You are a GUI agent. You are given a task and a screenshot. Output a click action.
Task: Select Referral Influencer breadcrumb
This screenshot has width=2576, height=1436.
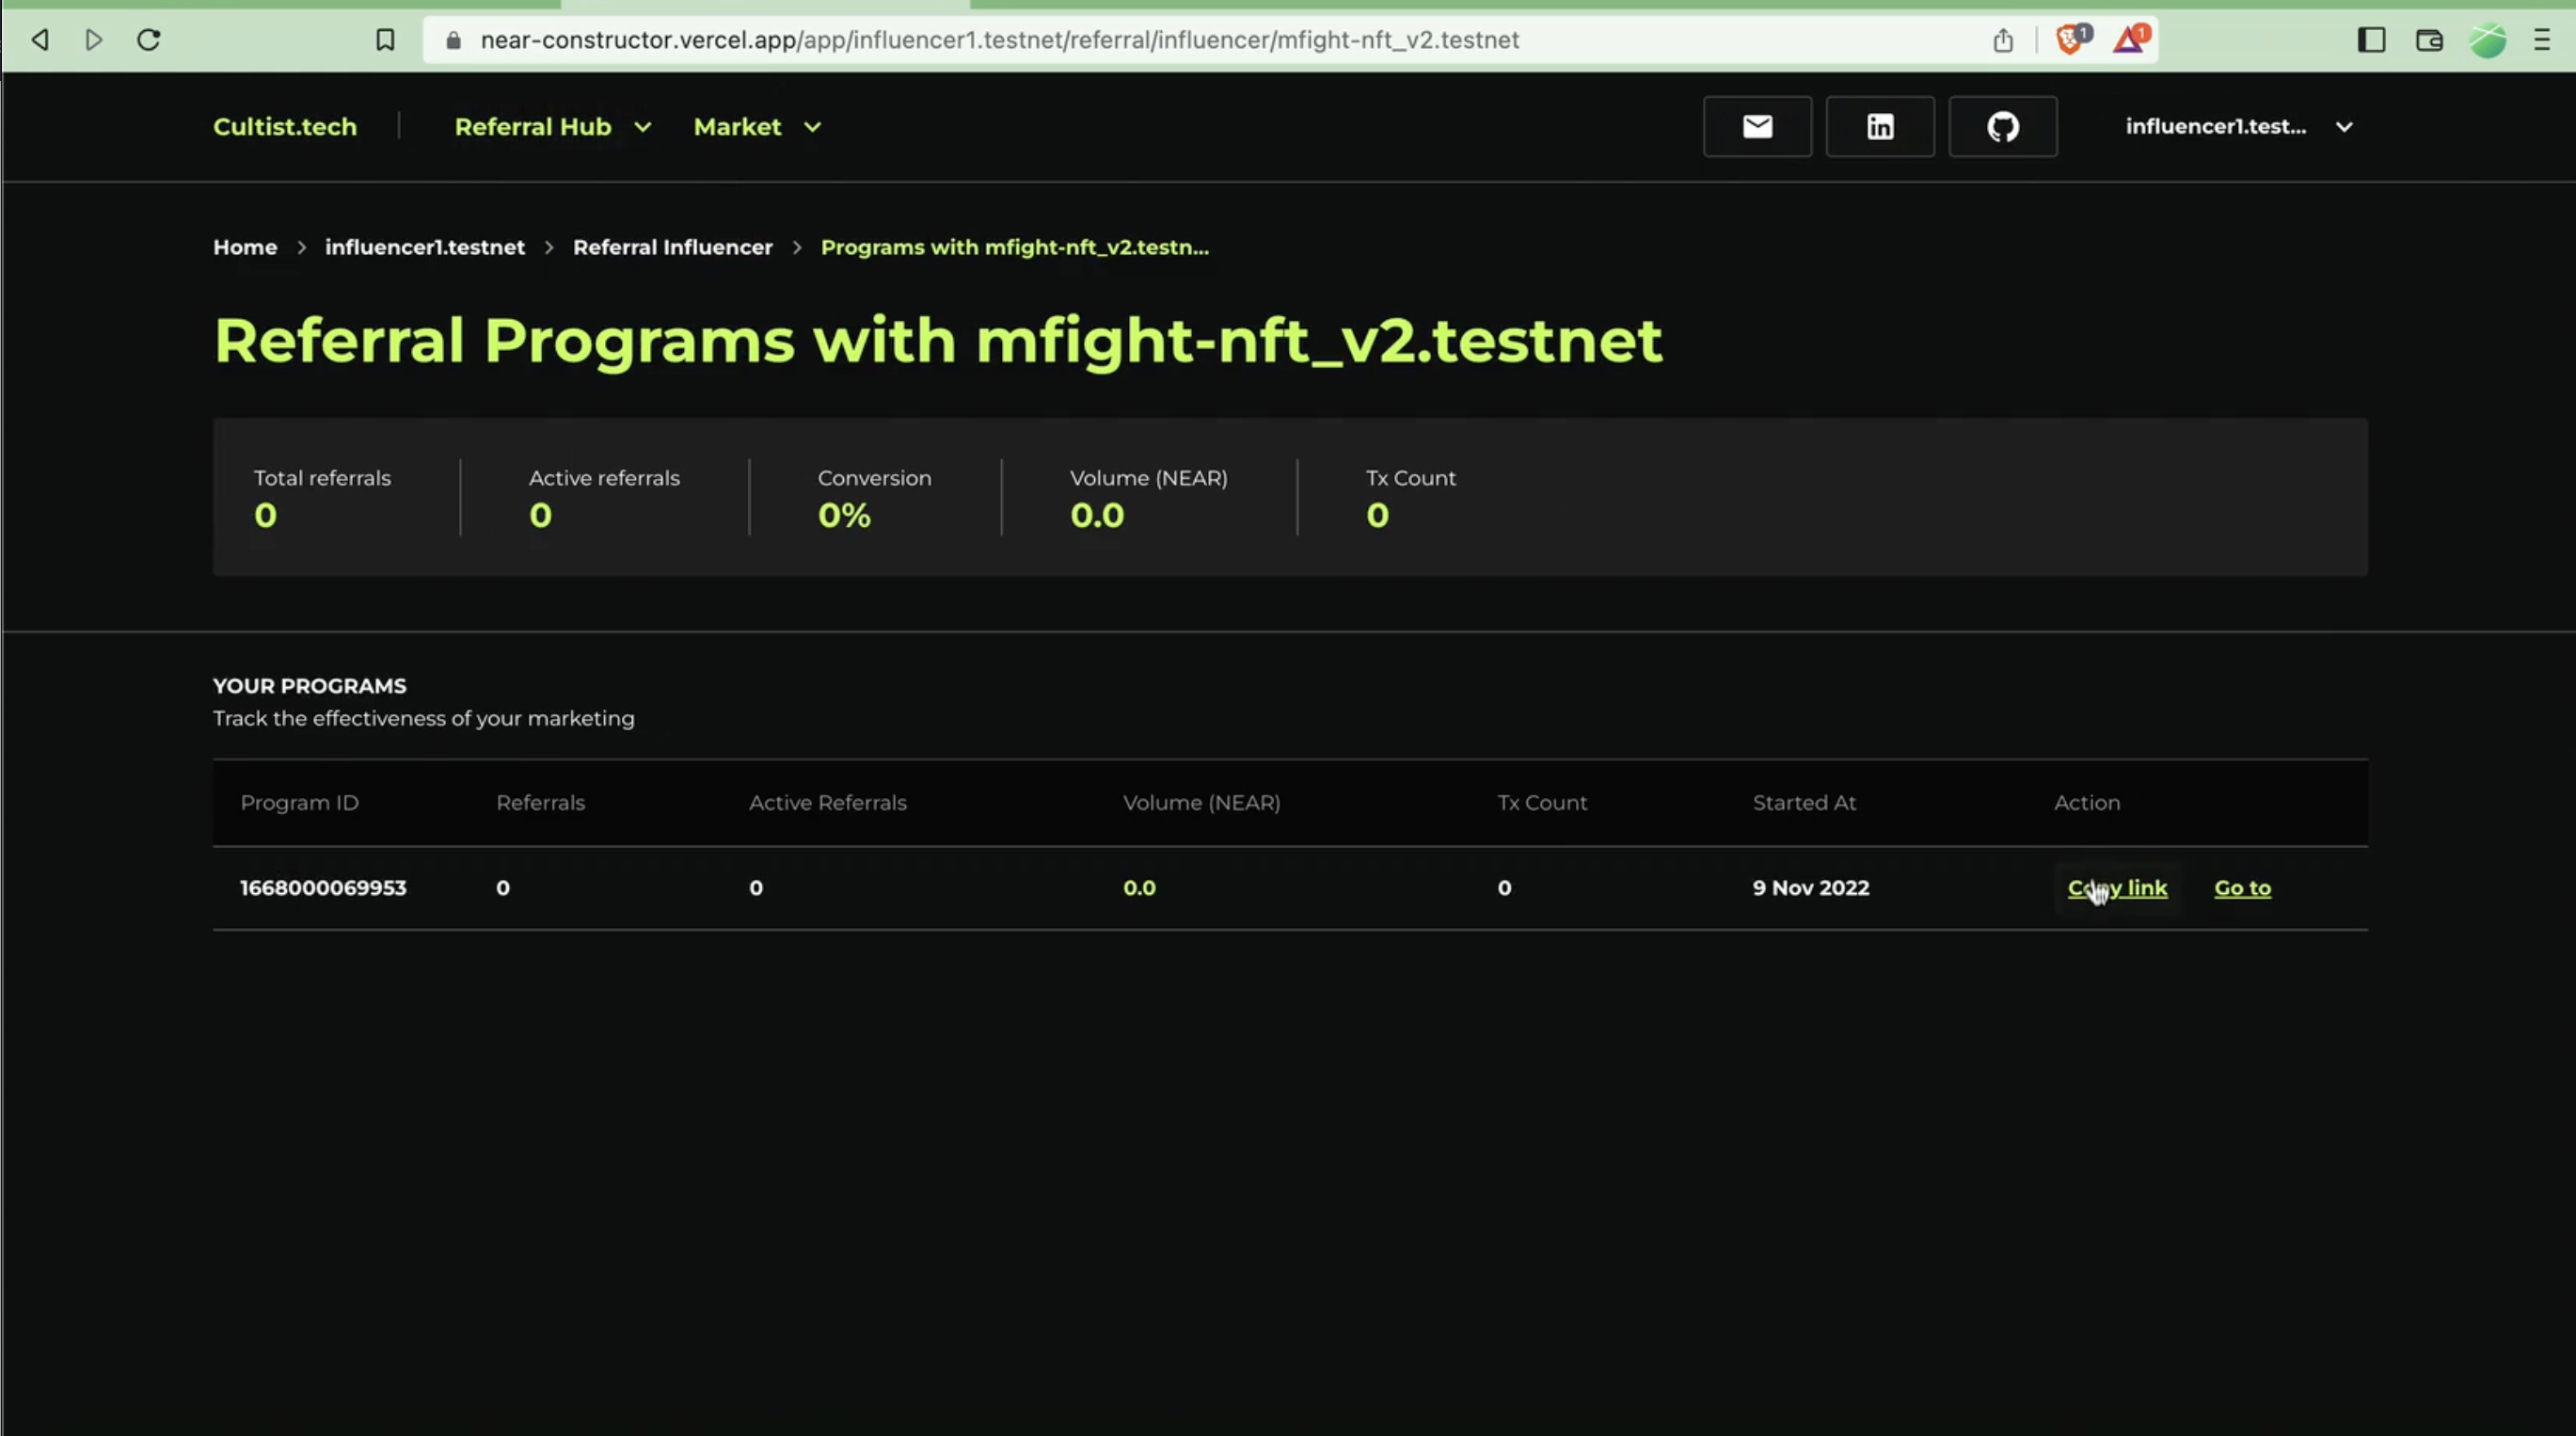point(672,247)
